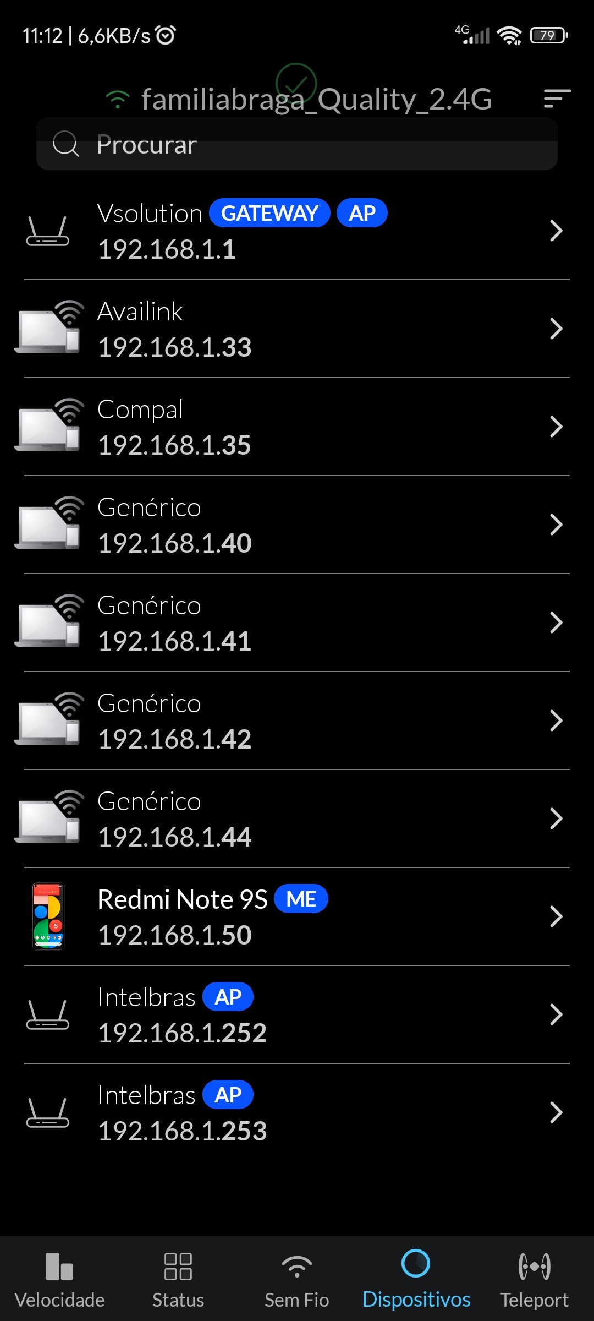Open the Sem Fio tab
Viewport: 594px width, 1321px height.
tap(297, 1279)
